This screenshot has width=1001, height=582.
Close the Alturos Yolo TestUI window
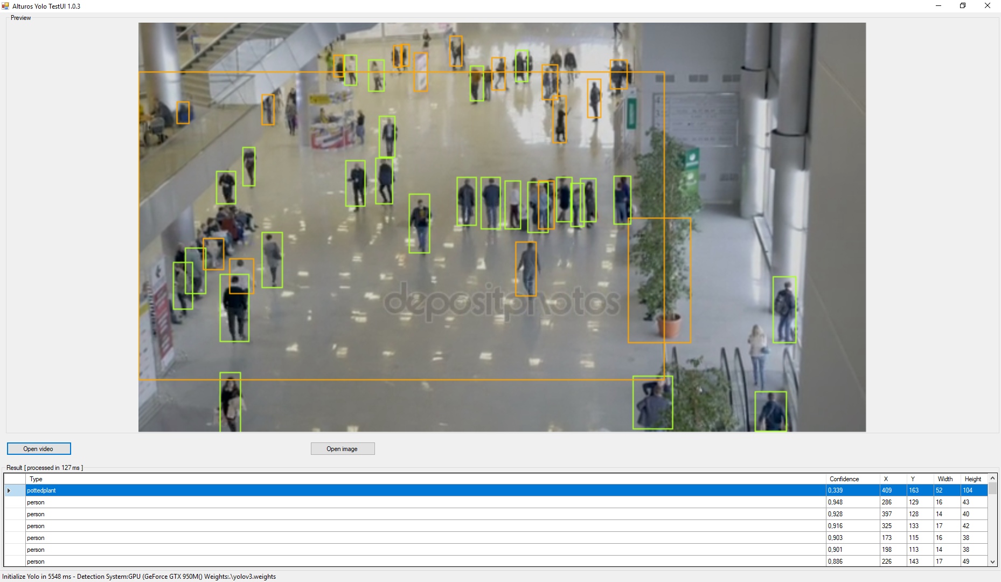pyautogui.click(x=988, y=6)
